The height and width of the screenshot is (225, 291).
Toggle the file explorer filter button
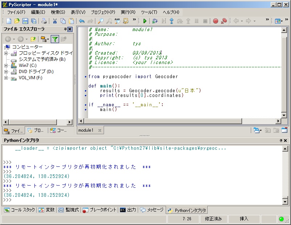(x=55, y=39)
